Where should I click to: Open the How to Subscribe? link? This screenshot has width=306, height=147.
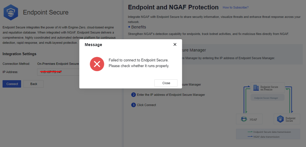tap(235, 7)
